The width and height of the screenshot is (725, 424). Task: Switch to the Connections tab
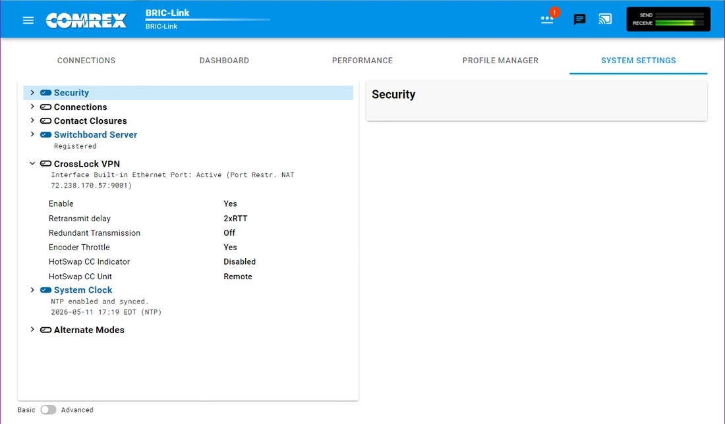point(86,61)
